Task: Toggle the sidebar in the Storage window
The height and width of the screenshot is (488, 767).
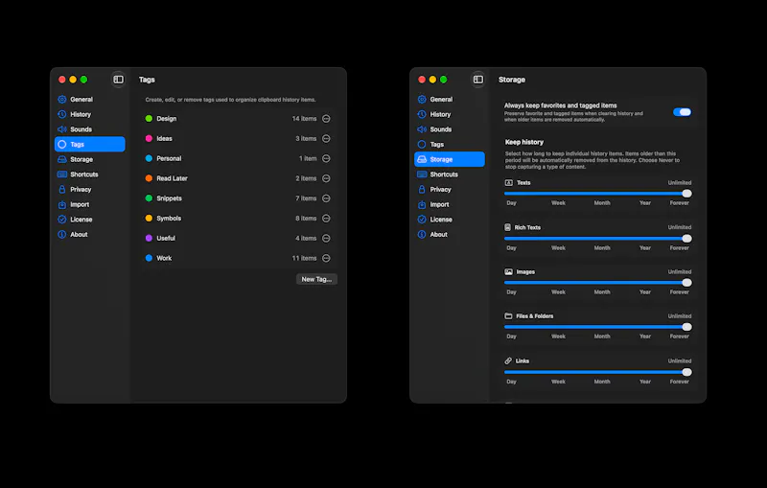Action: click(x=478, y=80)
